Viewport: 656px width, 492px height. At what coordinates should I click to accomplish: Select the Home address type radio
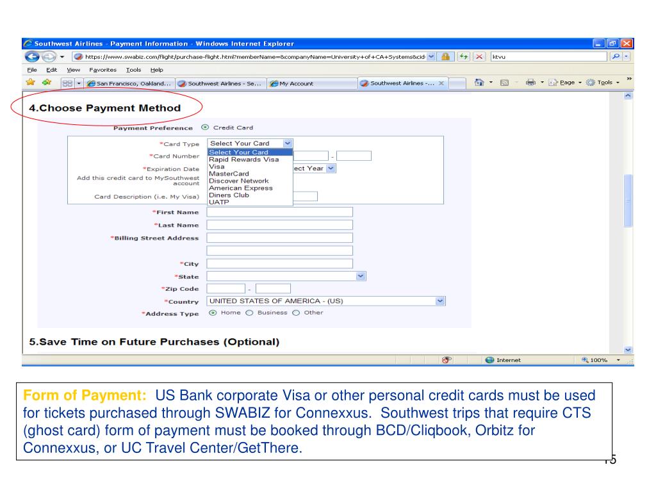(213, 313)
